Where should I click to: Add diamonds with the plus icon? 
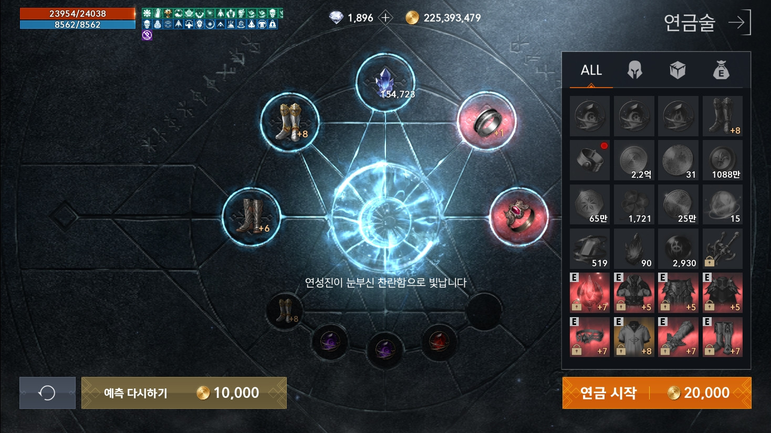tap(386, 18)
